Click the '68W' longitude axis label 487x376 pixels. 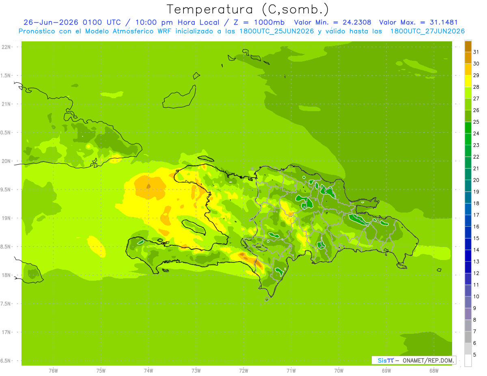point(434,371)
